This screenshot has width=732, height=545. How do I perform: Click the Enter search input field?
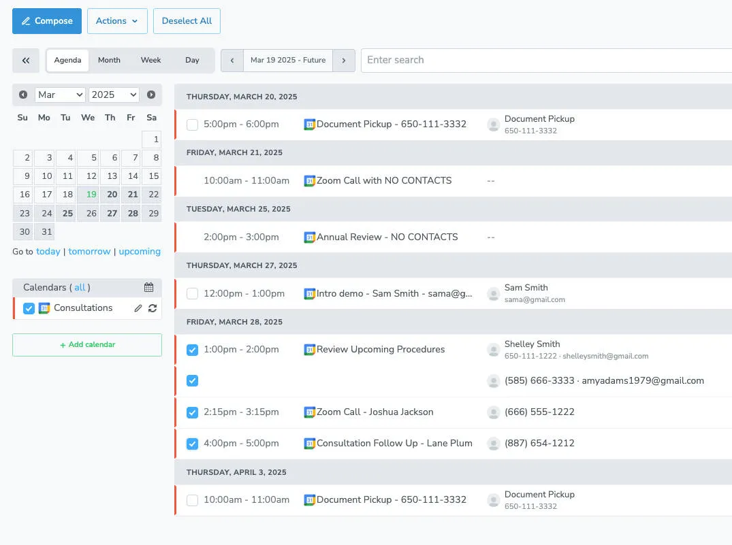477,60
